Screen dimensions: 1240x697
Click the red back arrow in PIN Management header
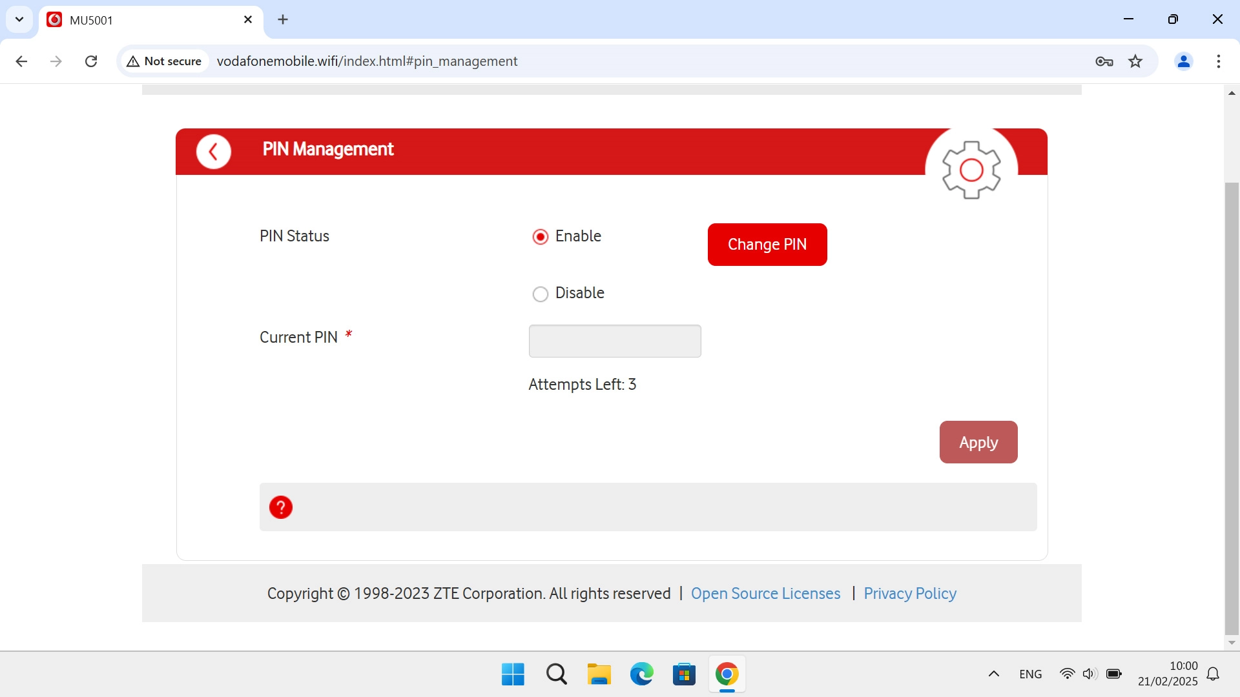214,152
